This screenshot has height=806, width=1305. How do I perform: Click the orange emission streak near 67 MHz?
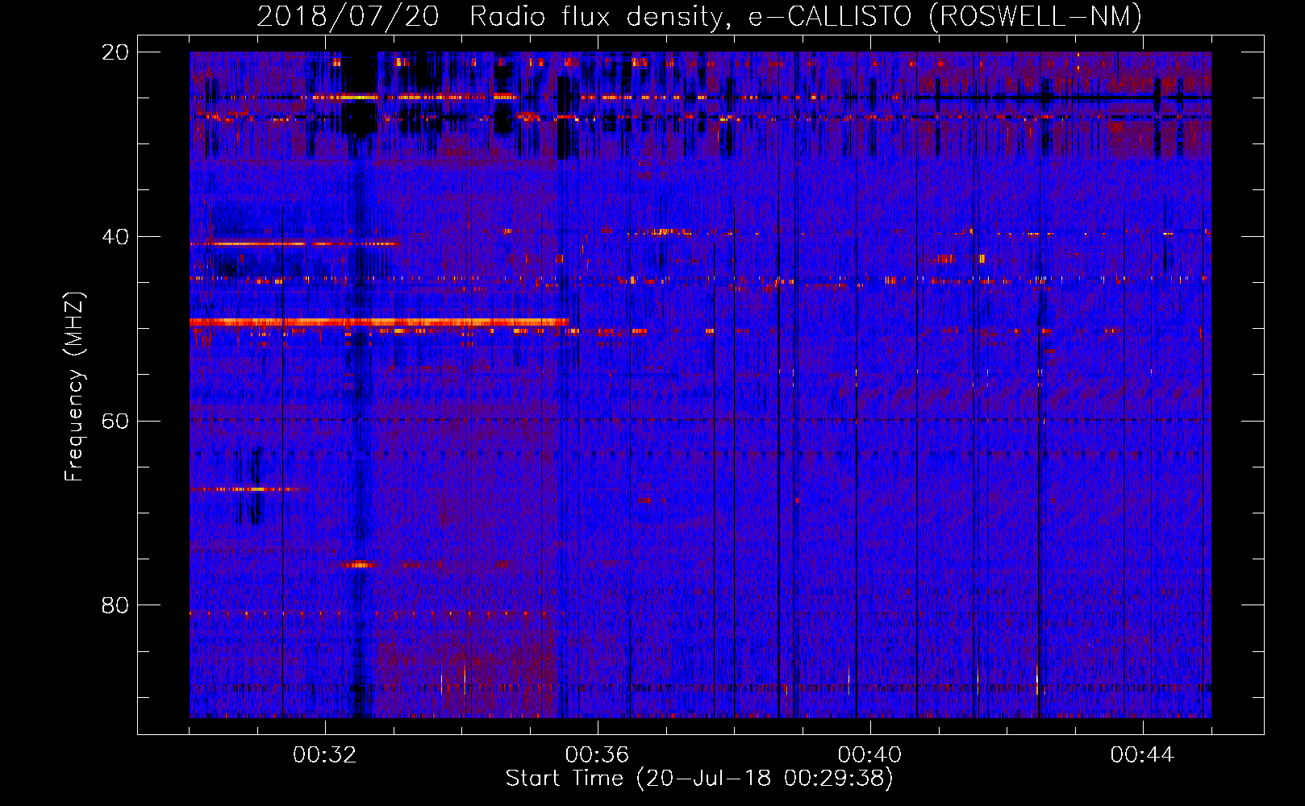click(x=248, y=489)
